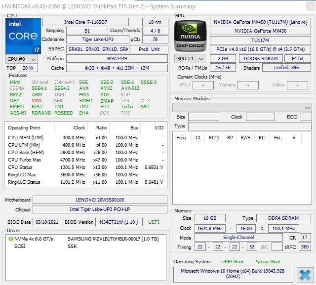Select the CPU Status row

pos(85,167)
